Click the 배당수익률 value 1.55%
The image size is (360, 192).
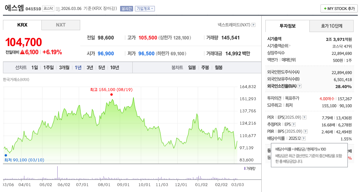point(346,139)
